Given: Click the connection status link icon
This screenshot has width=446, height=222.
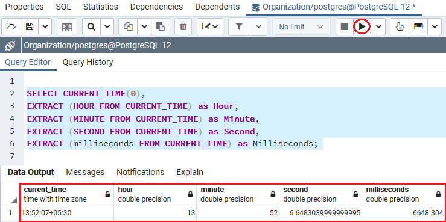Looking at the screenshot, I should coord(10,45).
